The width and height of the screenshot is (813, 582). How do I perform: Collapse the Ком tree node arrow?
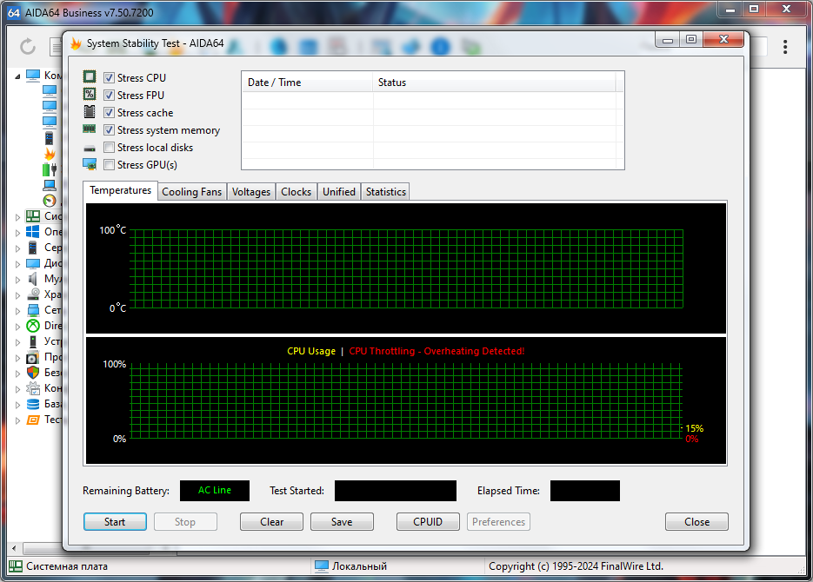[x=17, y=76]
